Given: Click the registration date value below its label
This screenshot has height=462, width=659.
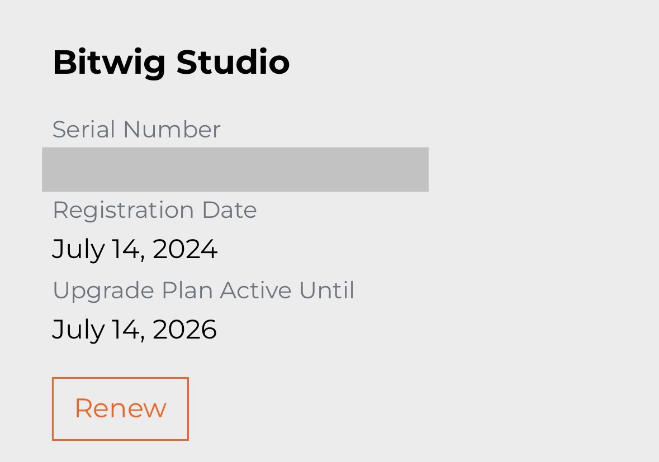Looking at the screenshot, I should 135,249.
